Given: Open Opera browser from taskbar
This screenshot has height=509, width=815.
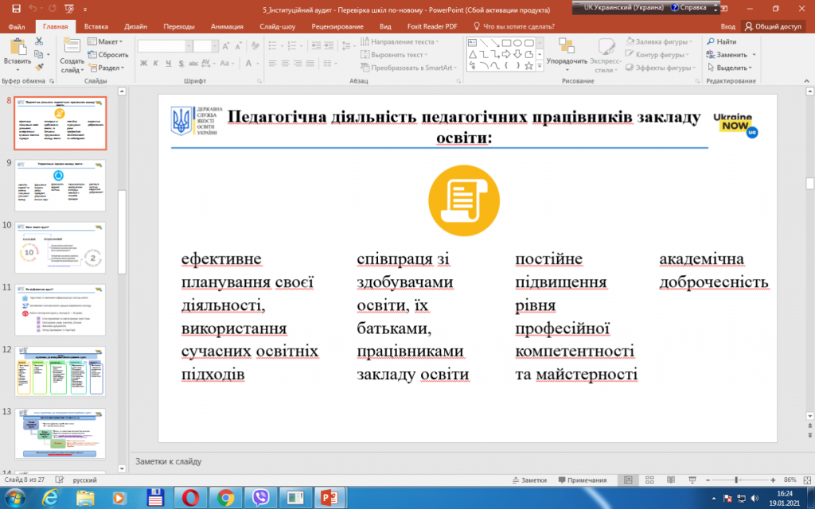Looking at the screenshot, I should pyautogui.click(x=190, y=498).
